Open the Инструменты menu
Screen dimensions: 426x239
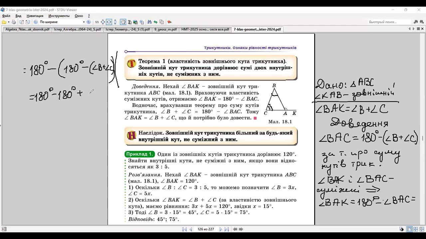(x=59, y=16)
